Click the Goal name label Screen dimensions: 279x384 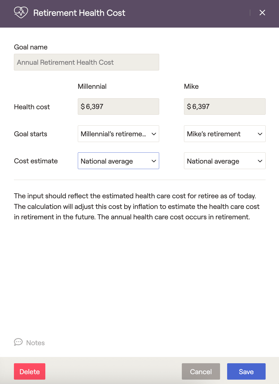point(31,47)
